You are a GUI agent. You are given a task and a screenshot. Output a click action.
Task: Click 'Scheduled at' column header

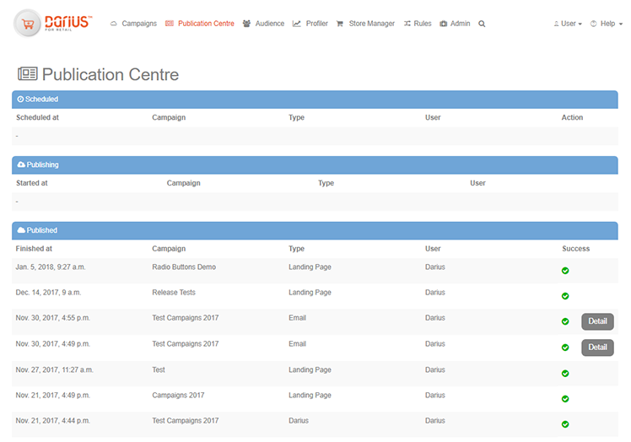[37, 117]
